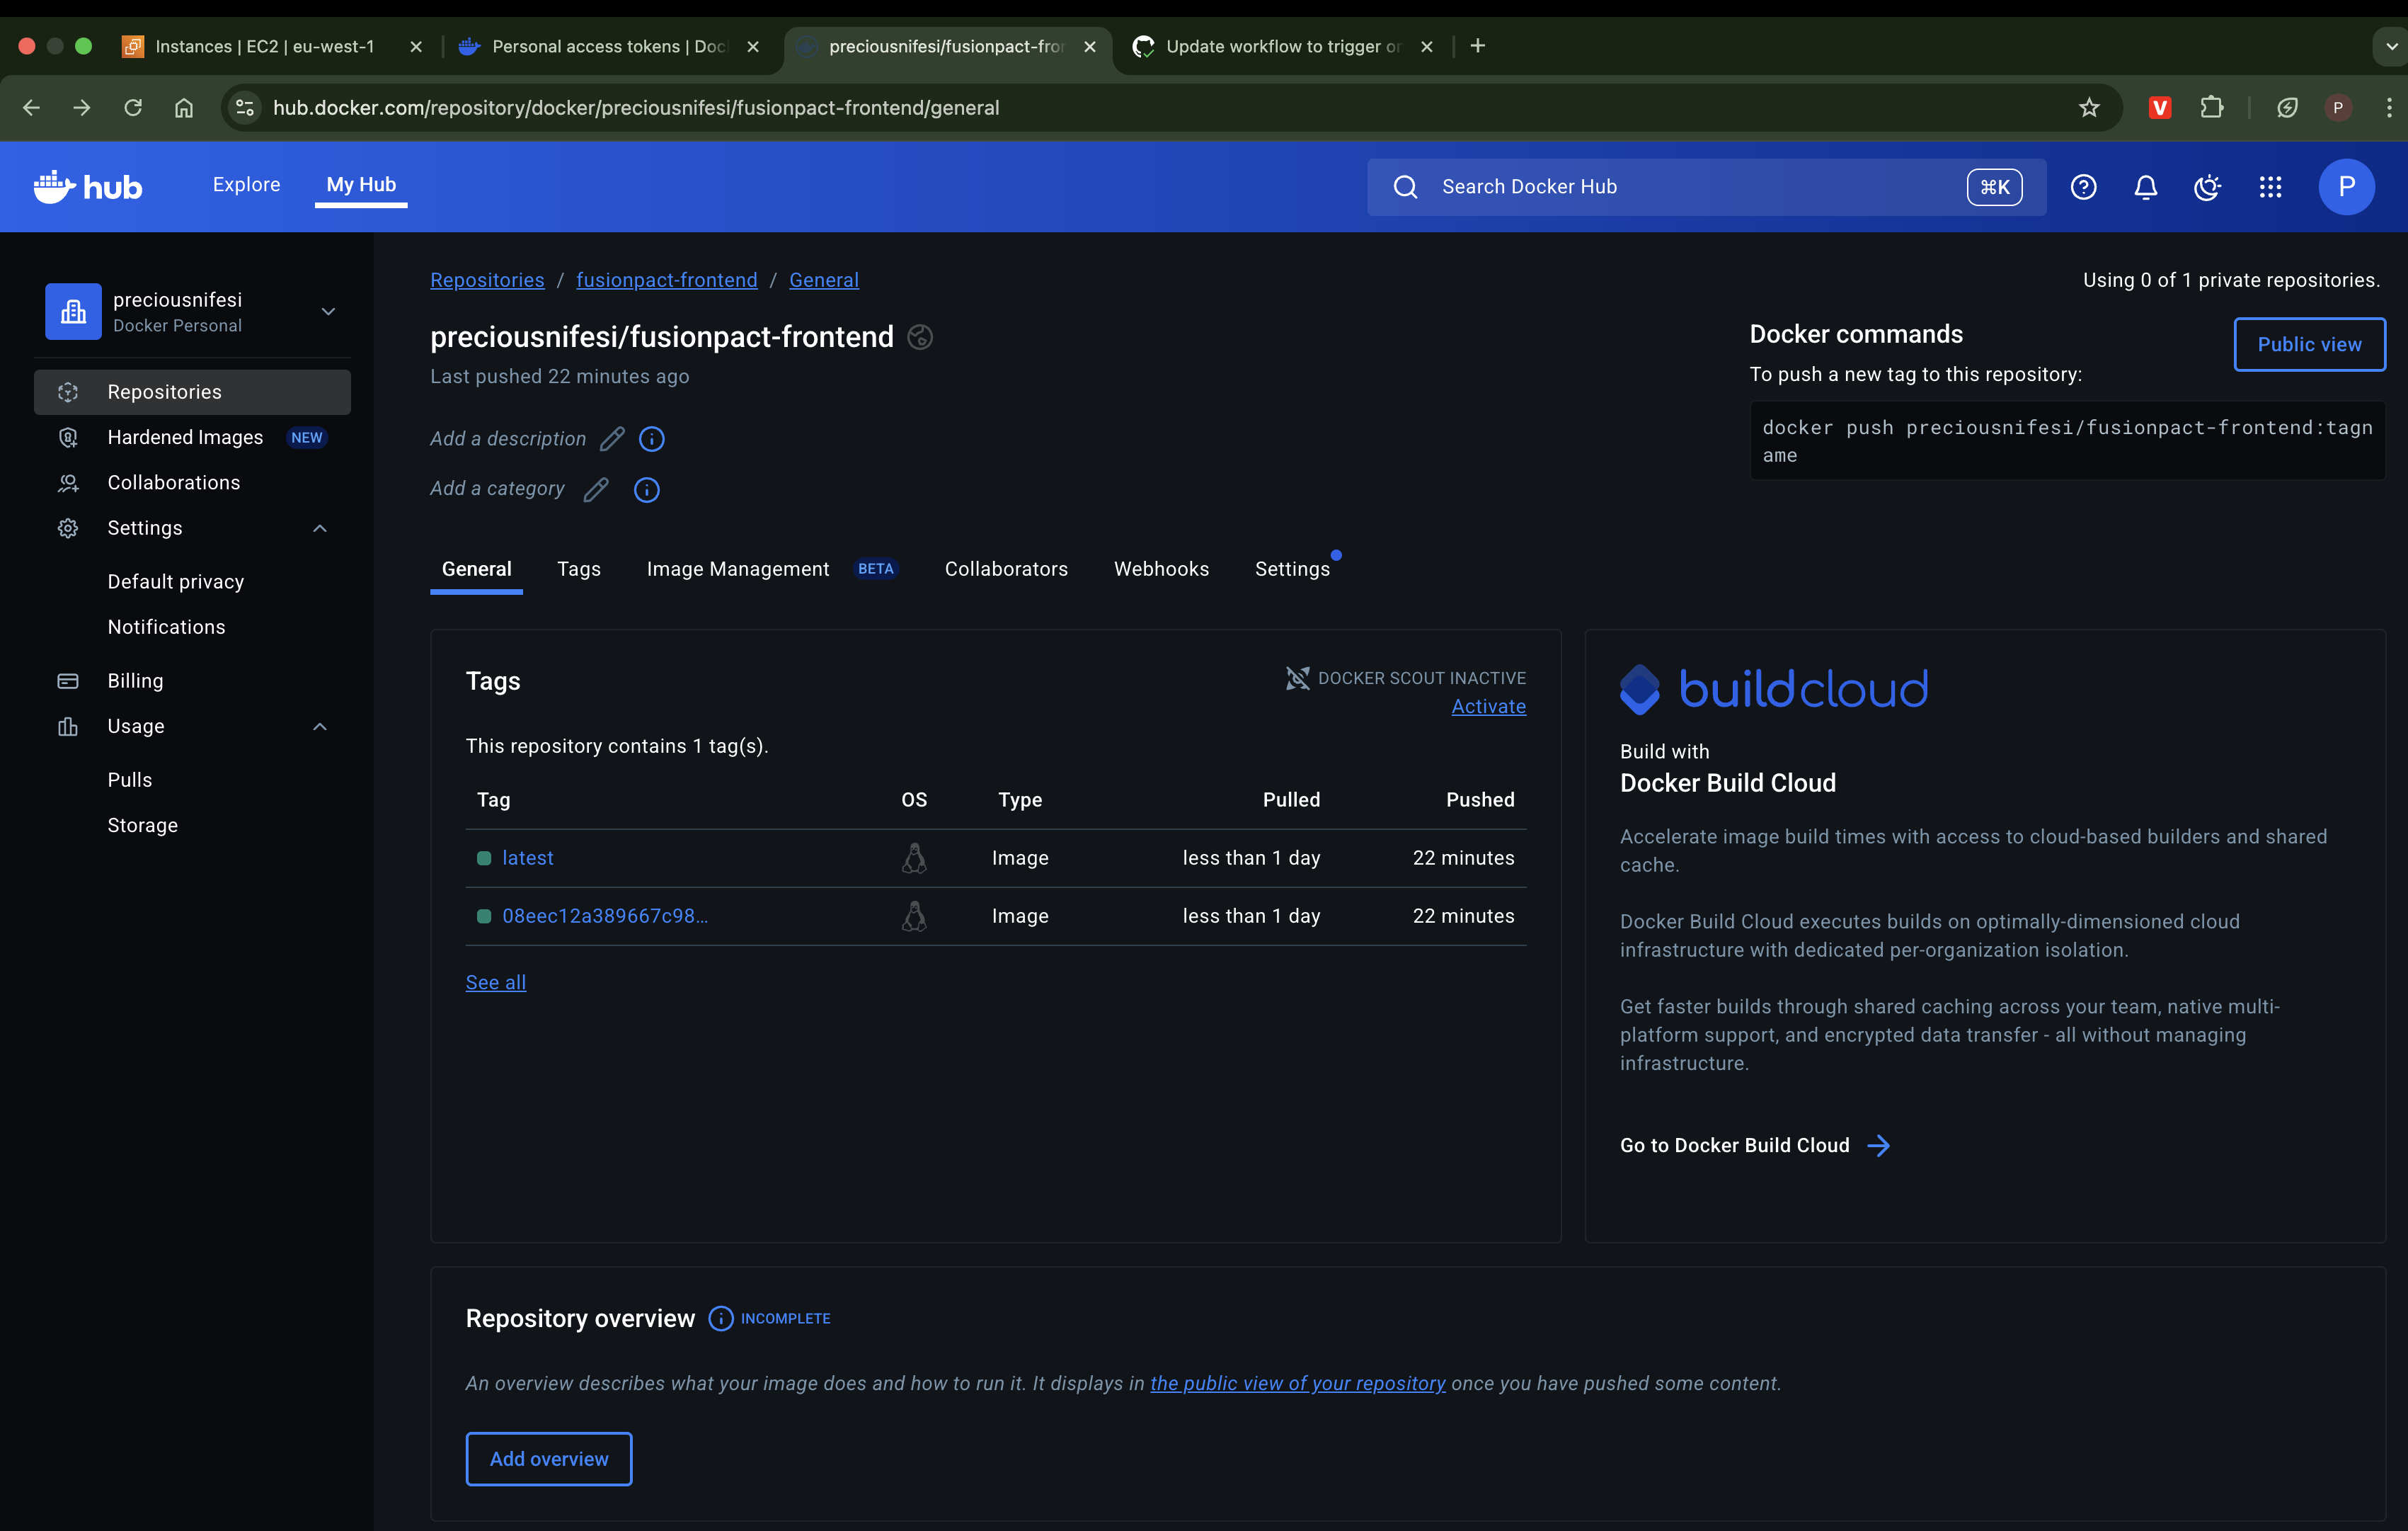Open the notifications bell icon
Viewport: 2408px width, 1531px height.
click(2145, 187)
